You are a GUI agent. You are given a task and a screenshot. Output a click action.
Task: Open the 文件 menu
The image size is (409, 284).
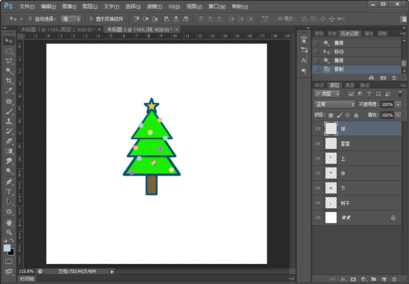(x=27, y=6)
